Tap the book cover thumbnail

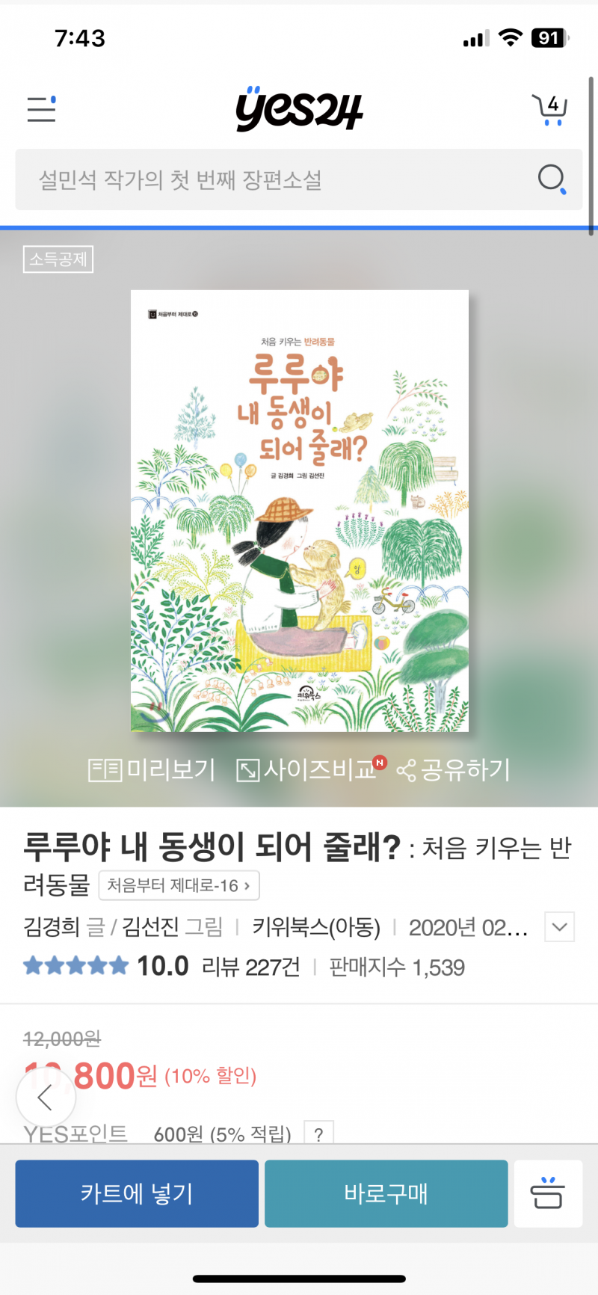coord(300,511)
